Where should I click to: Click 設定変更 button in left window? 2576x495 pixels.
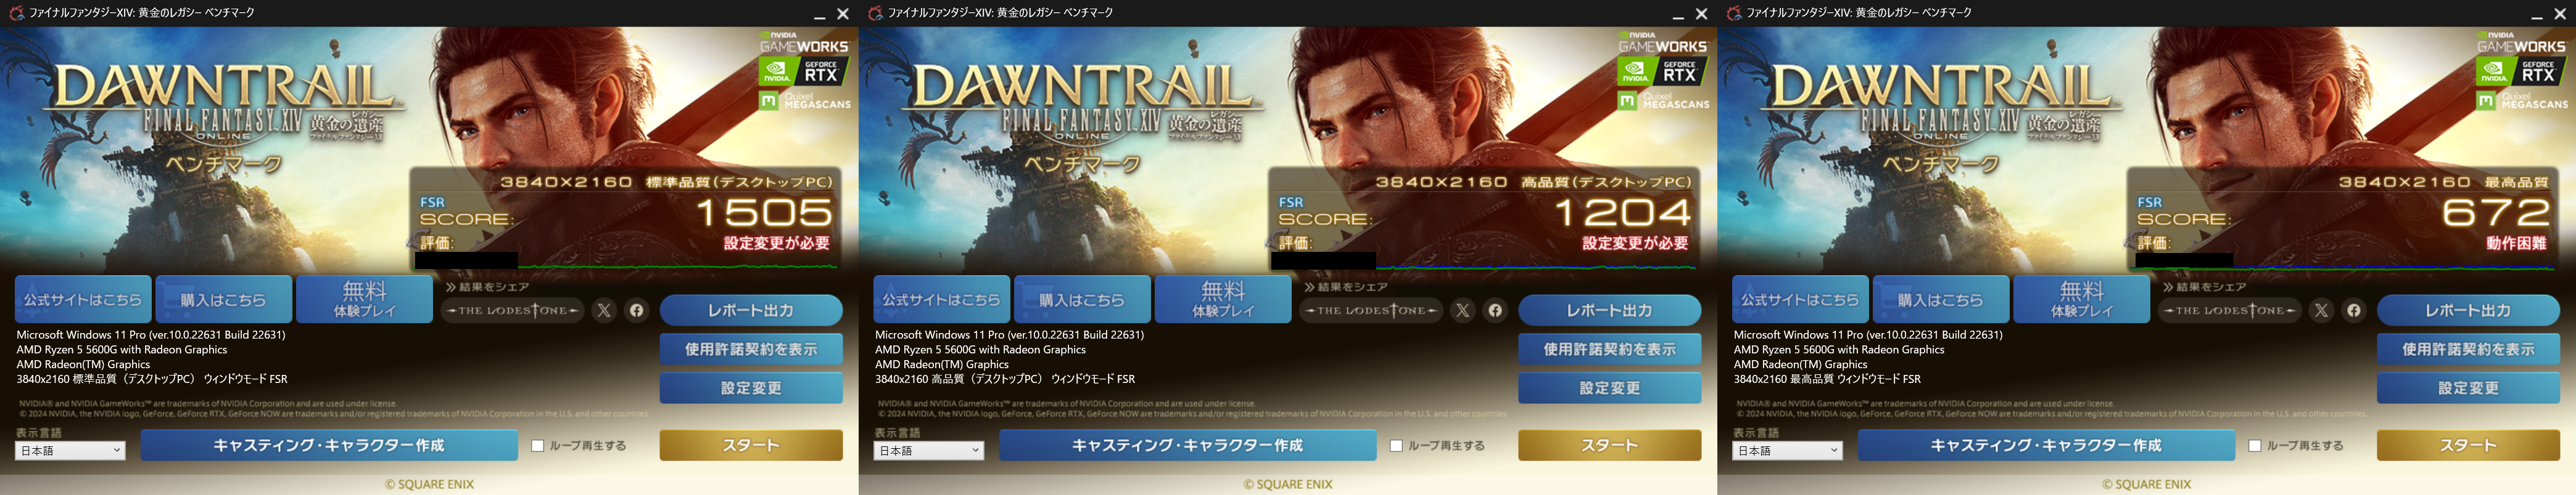[751, 388]
